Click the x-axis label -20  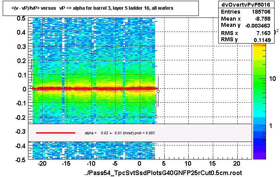point(42,163)
